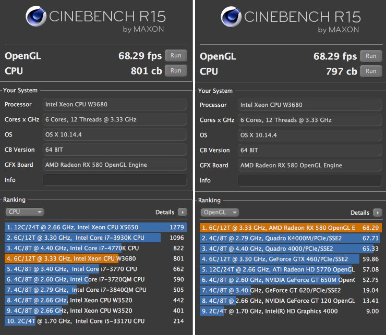Select the Core i7-3930K ranking entry
Screen dimensions: 386x335
click(x=95, y=238)
